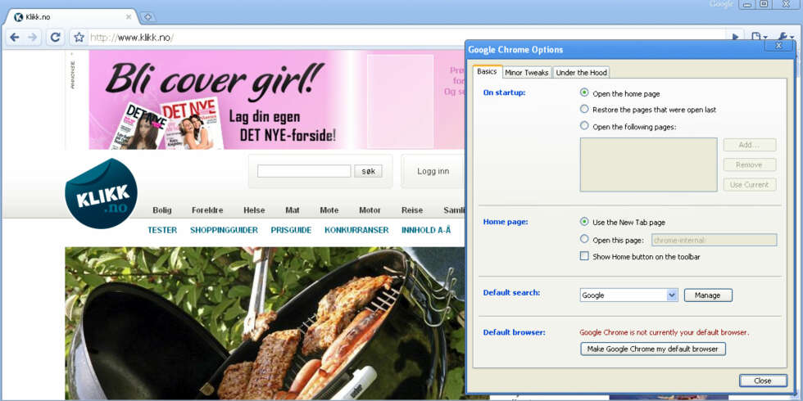Click the TESTER link
803x401 pixels.
click(x=162, y=230)
